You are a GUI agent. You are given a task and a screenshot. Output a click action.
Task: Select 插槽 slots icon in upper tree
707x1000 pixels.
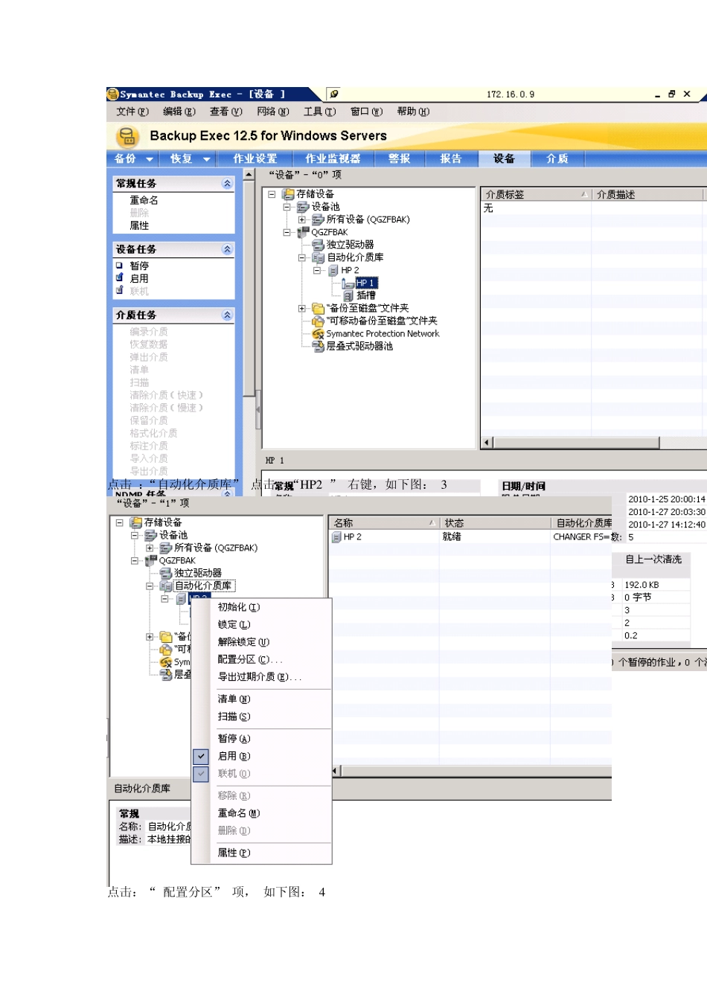(x=348, y=295)
